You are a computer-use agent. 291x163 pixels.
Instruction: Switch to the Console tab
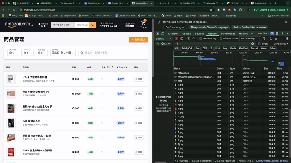click(187, 34)
